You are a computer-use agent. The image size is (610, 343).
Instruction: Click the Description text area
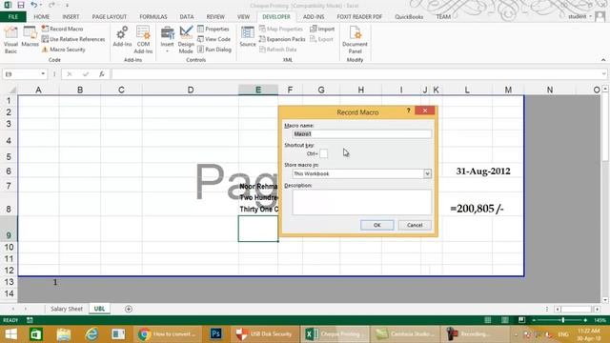coord(362,202)
